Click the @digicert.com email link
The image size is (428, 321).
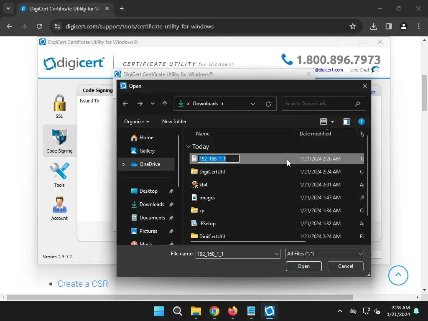(x=329, y=70)
